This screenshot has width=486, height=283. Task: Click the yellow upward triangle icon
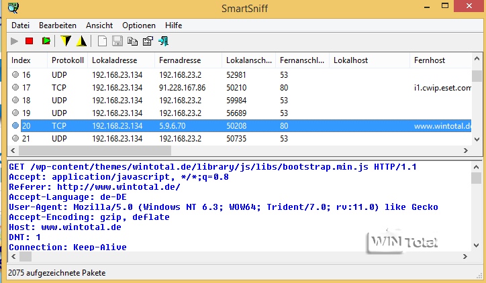click(81, 42)
